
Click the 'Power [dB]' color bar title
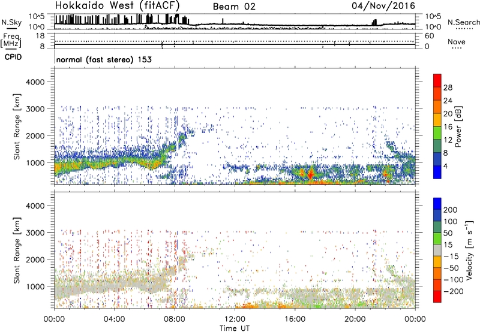458,126
